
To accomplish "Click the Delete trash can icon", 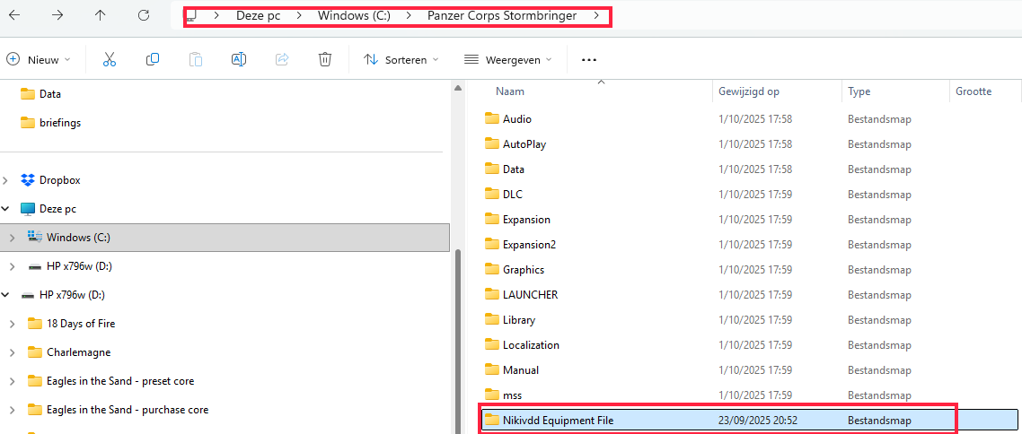I will pos(325,59).
